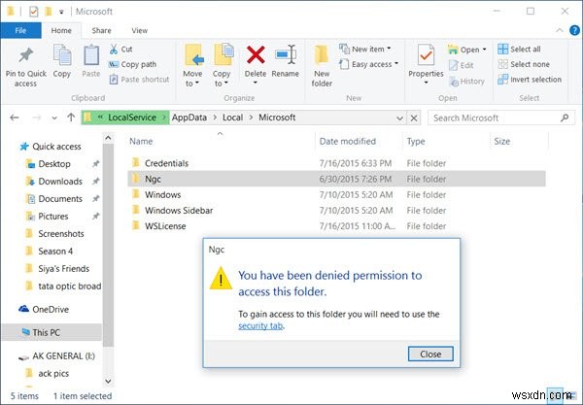The width and height of the screenshot is (583, 405).
Task: Open AK GENERAL (I:) drive
Action: 56,356
